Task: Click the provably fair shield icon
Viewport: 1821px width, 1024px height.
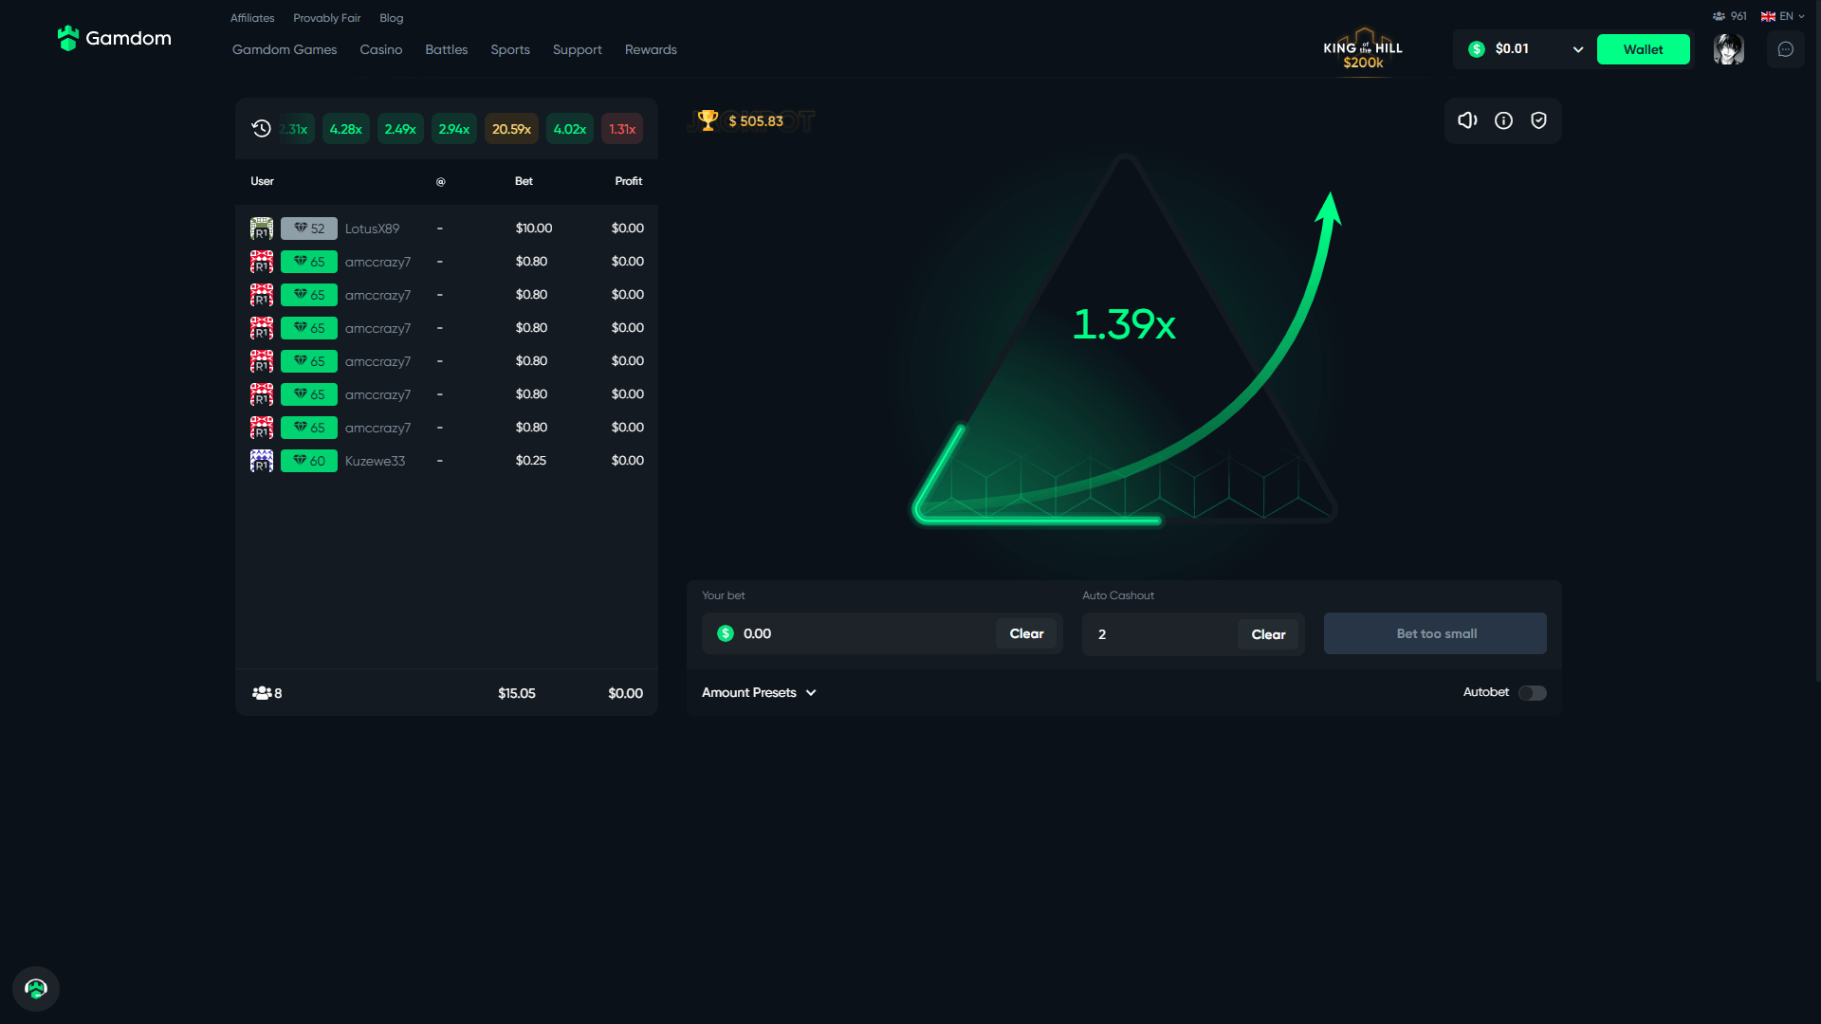Action: pyautogui.click(x=1538, y=120)
